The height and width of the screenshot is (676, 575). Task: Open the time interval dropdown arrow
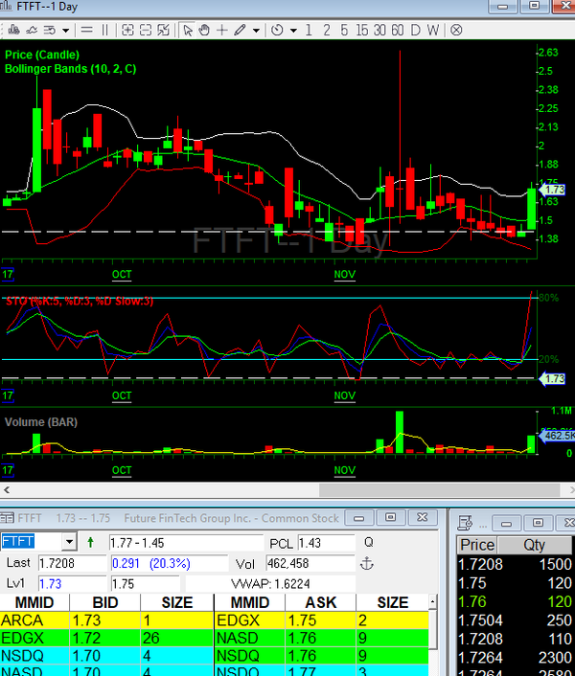291,30
